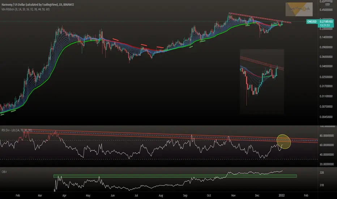Click the Aug label on time axis
The width and height of the screenshot is (337, 199).
point(161,195)
